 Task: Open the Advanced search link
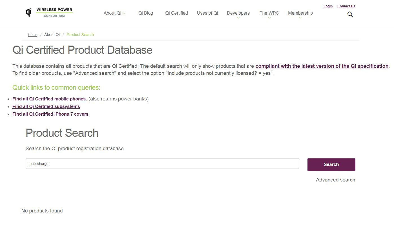click(336, 180)
